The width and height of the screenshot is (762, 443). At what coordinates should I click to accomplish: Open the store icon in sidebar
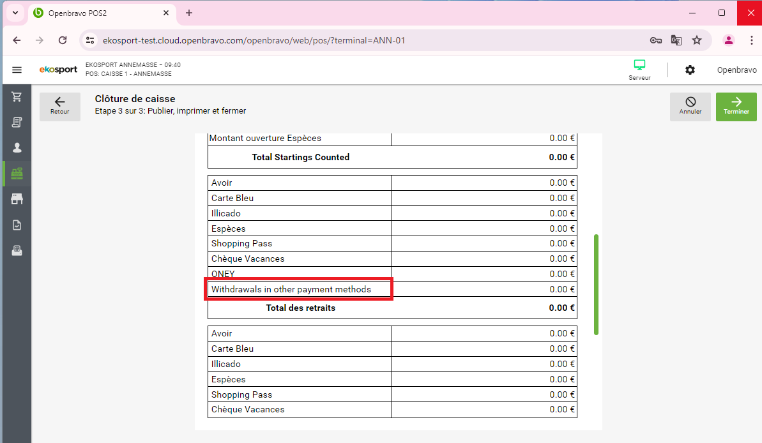17,199
